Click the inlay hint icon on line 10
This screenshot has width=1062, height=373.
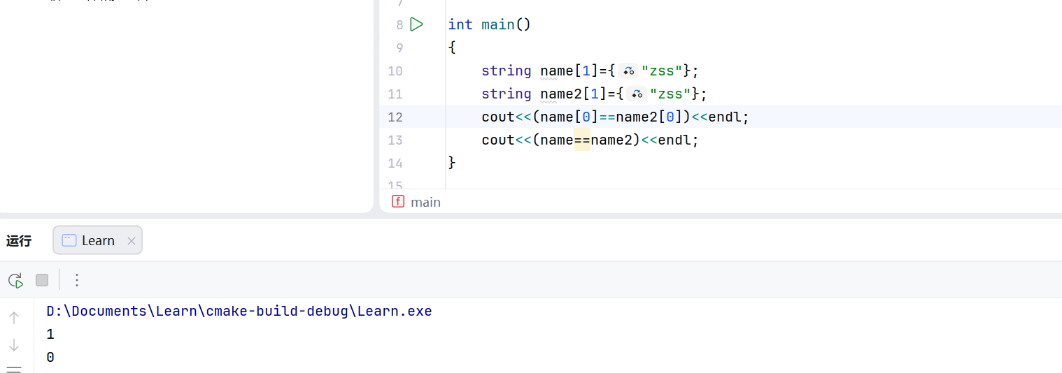629,71
